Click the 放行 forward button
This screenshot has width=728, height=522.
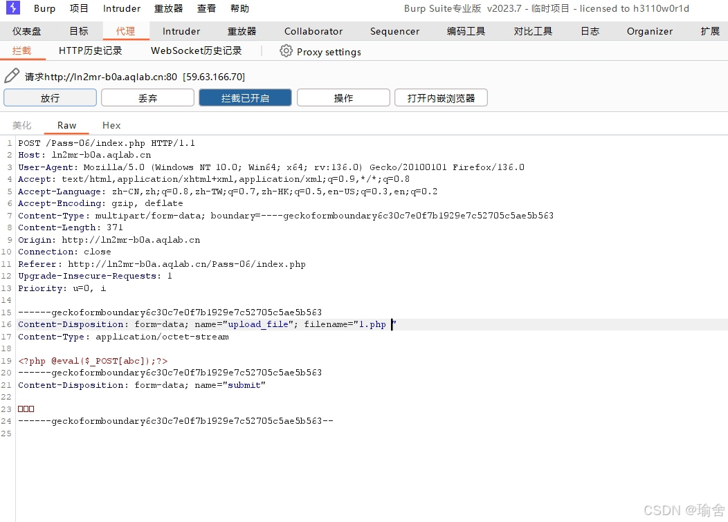click(50, 98)
